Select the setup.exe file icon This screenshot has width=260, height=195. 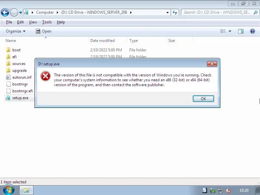pos(8,98)
